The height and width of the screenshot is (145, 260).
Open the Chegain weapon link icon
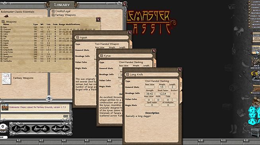click(x=1, y=32)
